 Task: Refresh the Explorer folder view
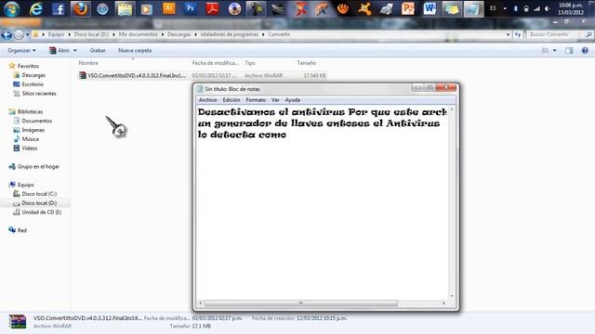(518, 34)
